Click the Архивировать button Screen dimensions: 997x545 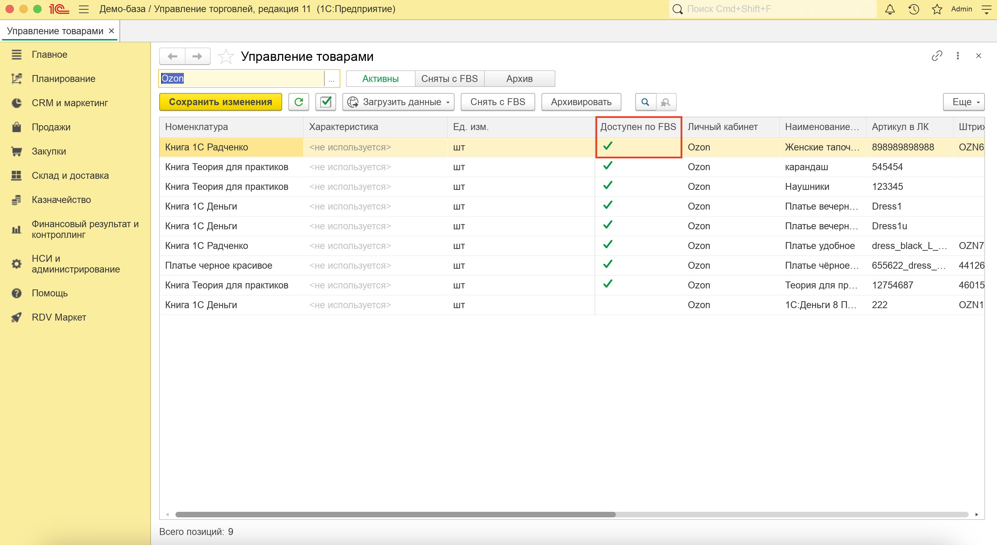[581, 102]
